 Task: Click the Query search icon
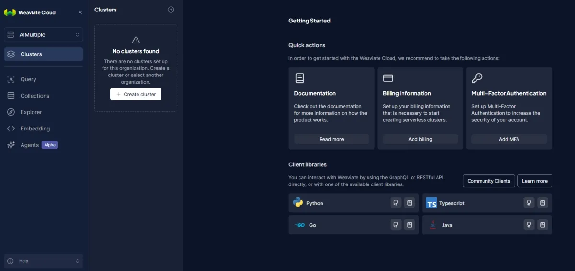click(11, 79)
